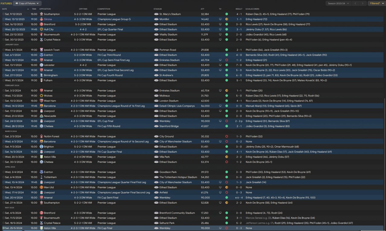Click the Nottm Forest club badge

pyautogui.click(x=41, y=136)
